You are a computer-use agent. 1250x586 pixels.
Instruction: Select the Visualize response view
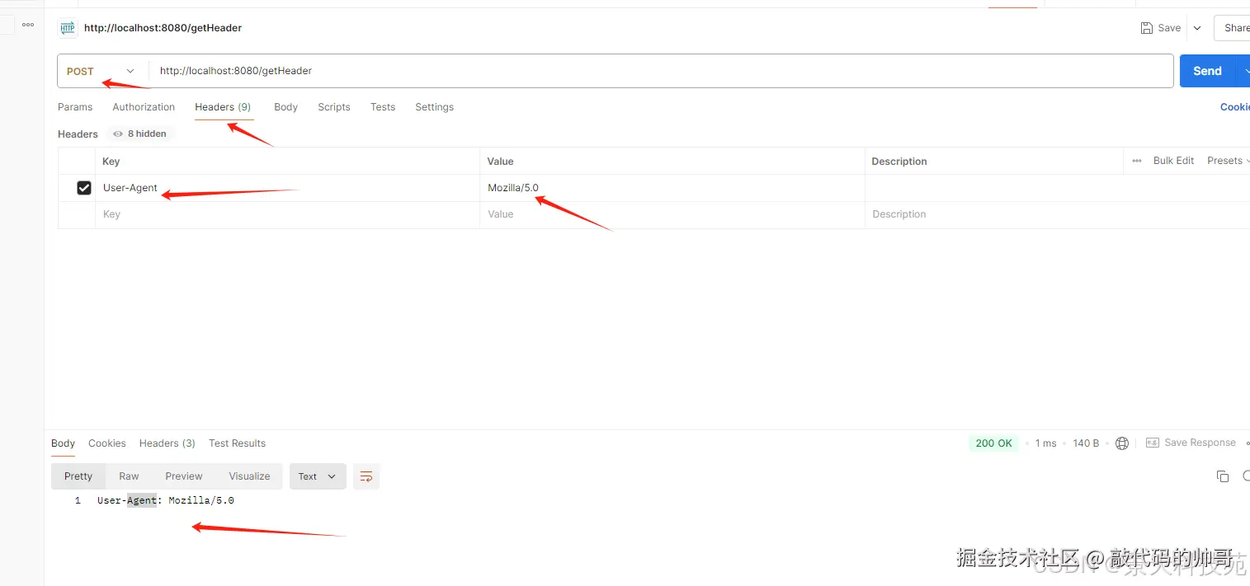(249, 476)
